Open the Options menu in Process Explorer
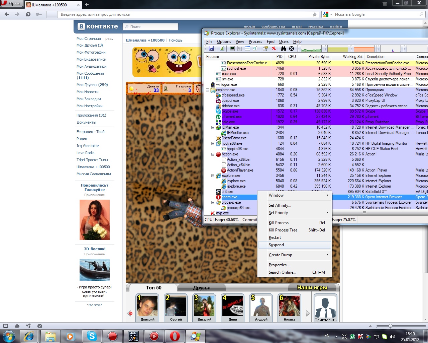Viewport: 428px width, 343px height. pyautogui.click(x=224, y=42)
